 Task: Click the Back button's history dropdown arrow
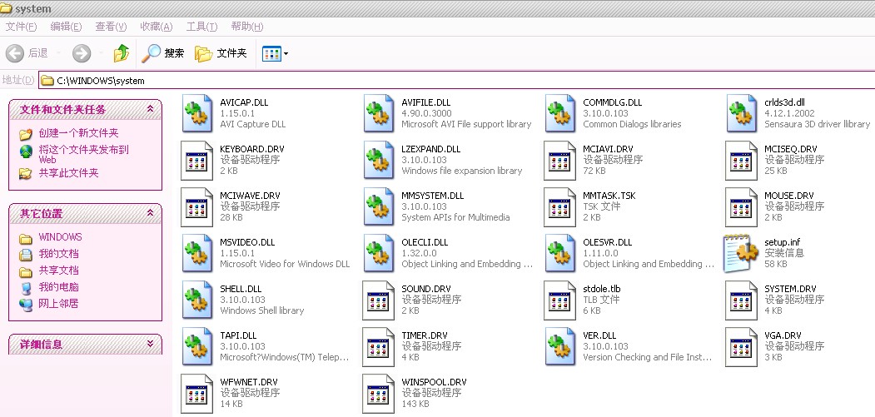point(57,53)
